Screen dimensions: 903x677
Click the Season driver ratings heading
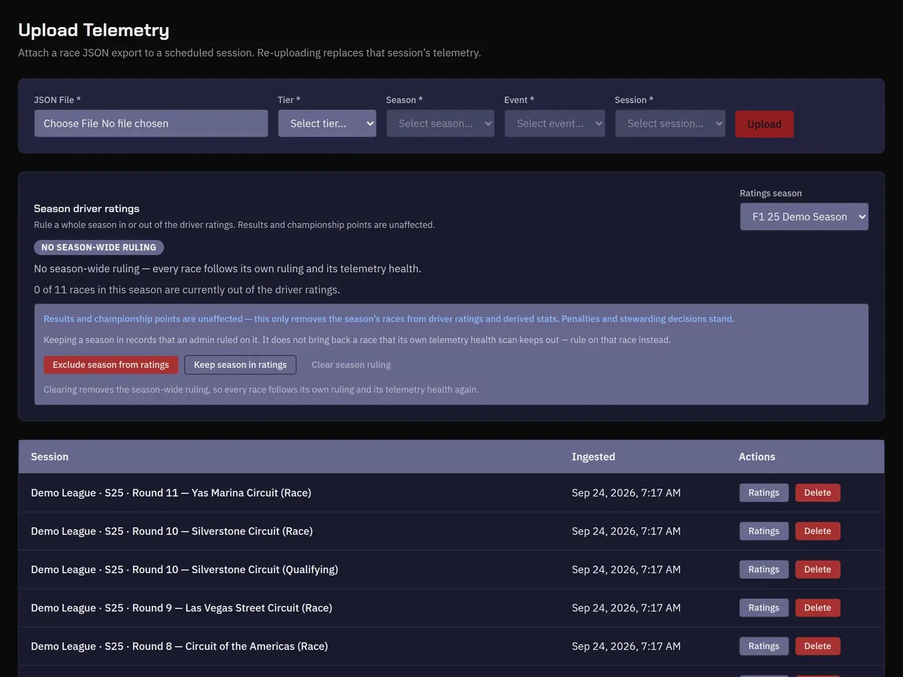86,208
